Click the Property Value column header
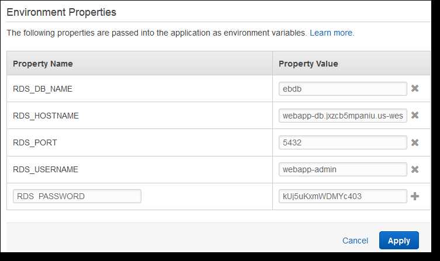 (308, 64)
